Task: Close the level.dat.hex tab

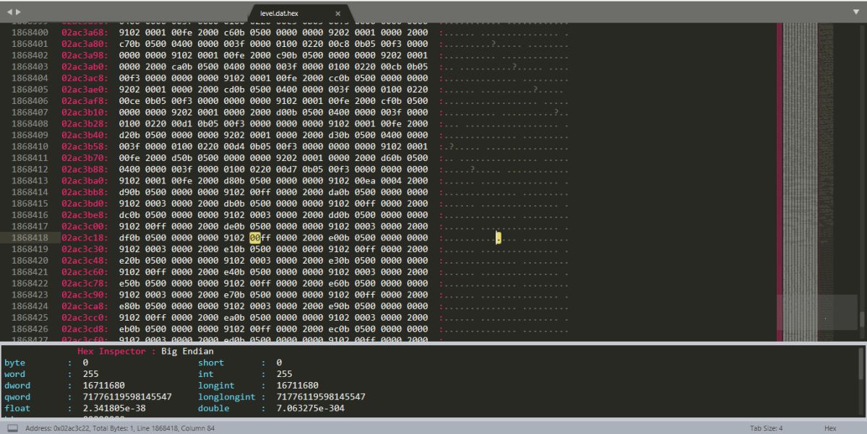Action: click(x=338, y=13)
